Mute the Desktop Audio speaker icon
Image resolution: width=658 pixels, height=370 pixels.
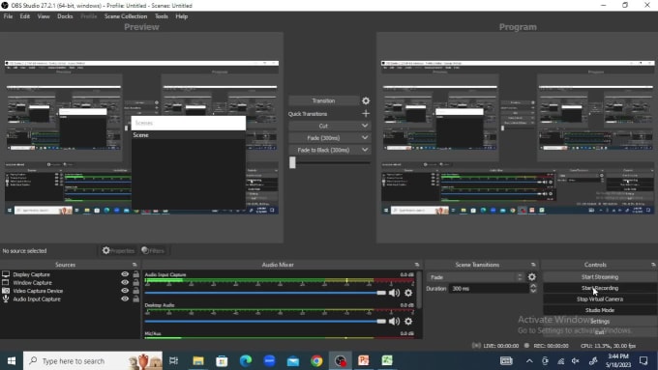394,322
